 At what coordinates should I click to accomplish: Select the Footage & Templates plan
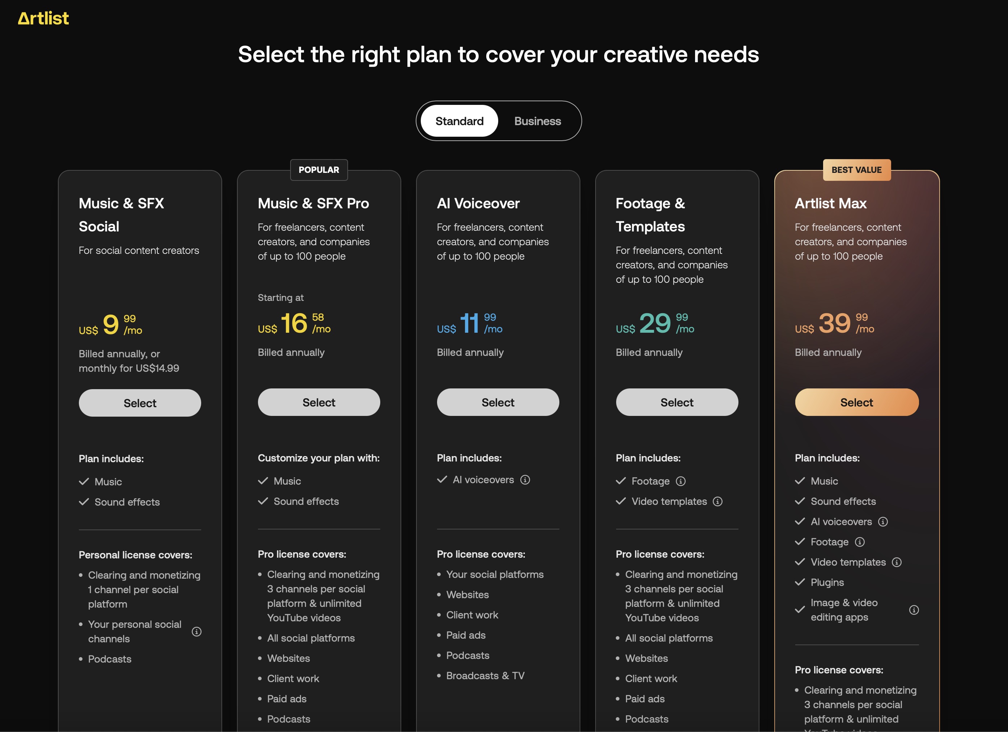[x=677, y=403]
